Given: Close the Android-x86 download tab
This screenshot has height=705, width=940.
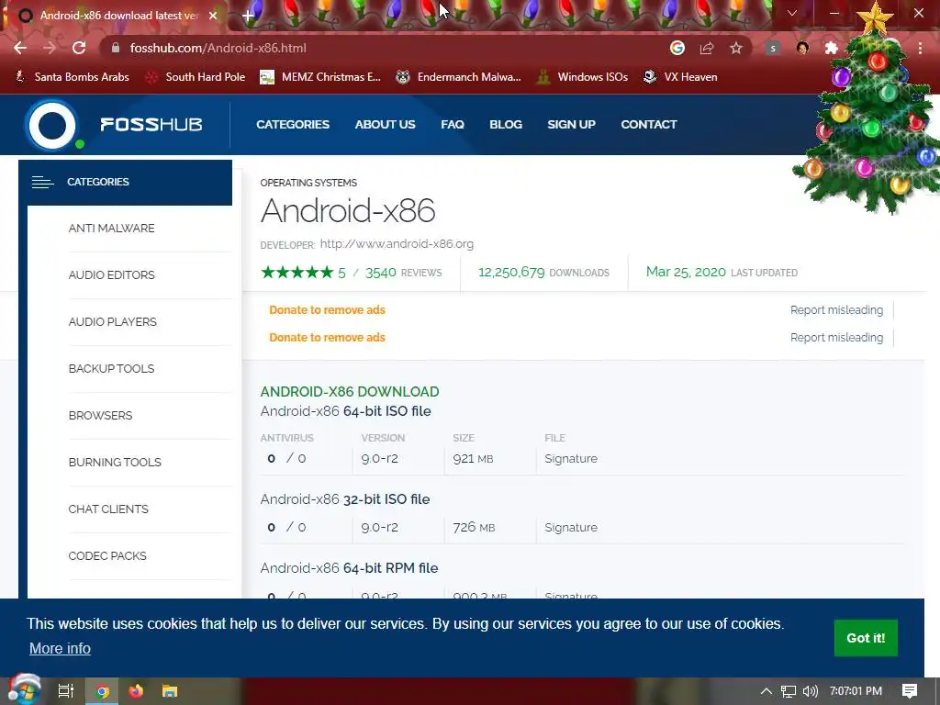Looking at the screenshot, I should tap(213, 16).
